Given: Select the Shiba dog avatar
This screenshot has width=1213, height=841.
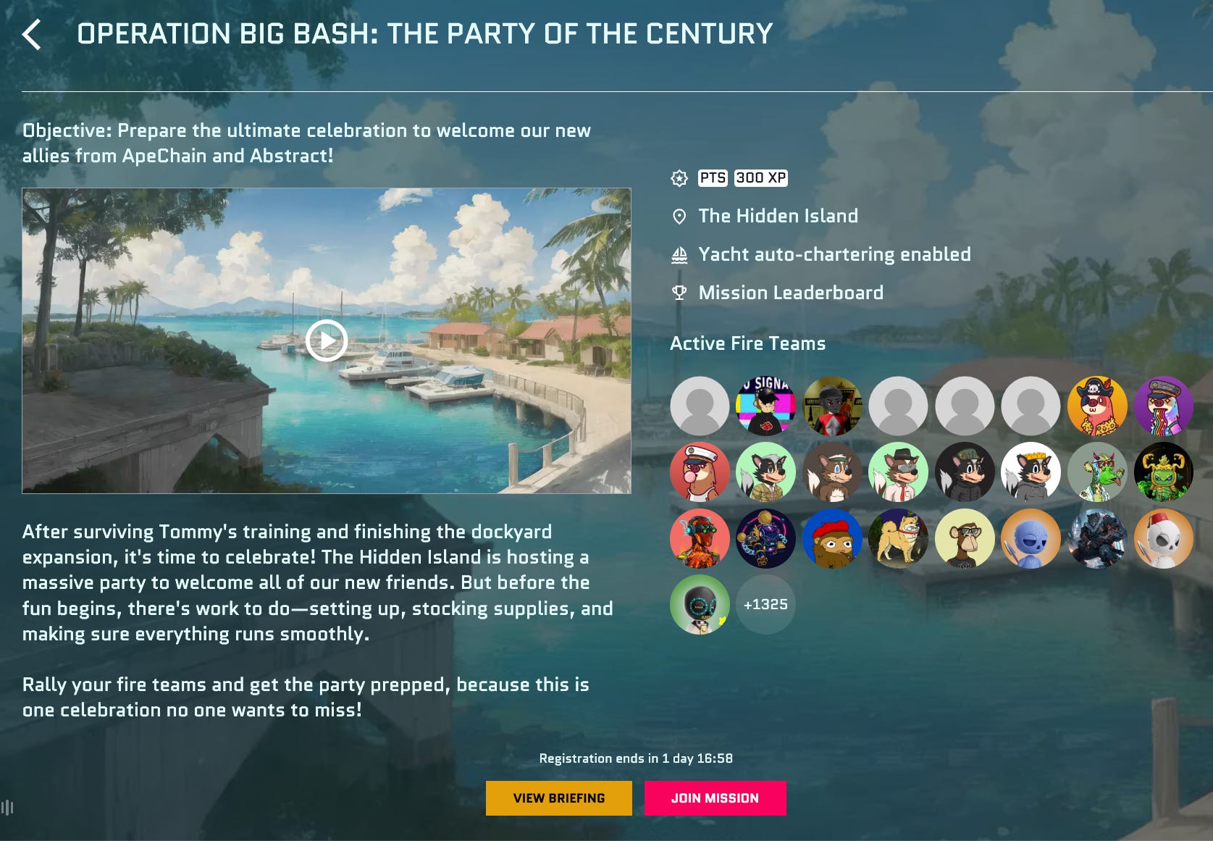Looking at the screenshot, I should tap(898, 538).
